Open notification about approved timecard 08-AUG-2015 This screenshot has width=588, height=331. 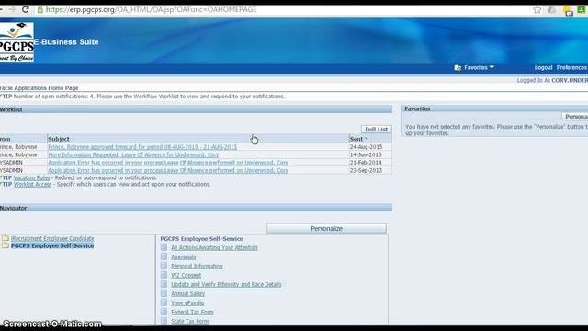pyautogui.click(x=142, y=147)
